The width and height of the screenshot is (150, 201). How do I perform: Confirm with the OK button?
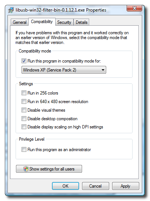(x=65, y=186)
